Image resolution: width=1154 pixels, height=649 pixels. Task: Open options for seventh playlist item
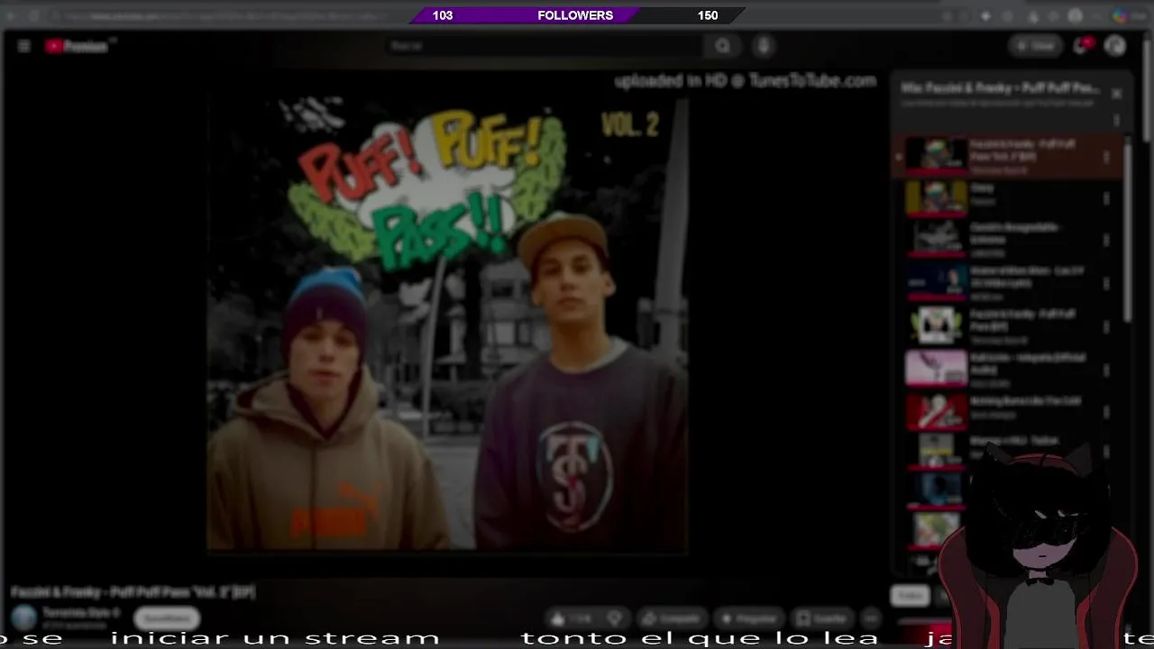click(1106, 412)
